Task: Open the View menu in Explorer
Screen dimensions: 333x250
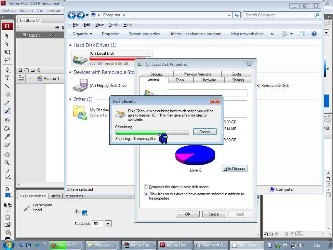Action: coord(100,25)
